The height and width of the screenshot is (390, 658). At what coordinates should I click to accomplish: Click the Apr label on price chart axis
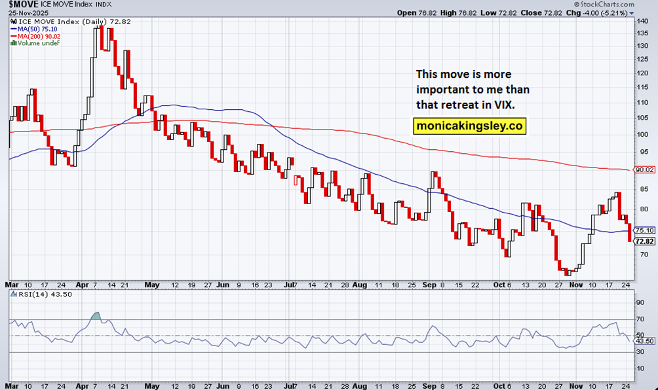[x=82, y=285]
